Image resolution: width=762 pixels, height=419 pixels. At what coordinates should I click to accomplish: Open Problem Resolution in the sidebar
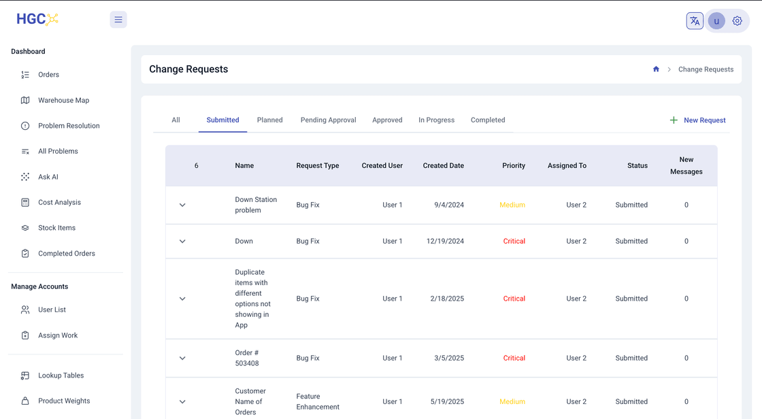69,125
